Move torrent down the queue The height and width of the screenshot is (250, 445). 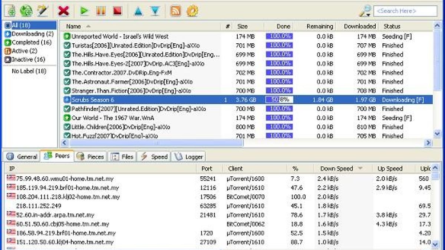[155, 11]
